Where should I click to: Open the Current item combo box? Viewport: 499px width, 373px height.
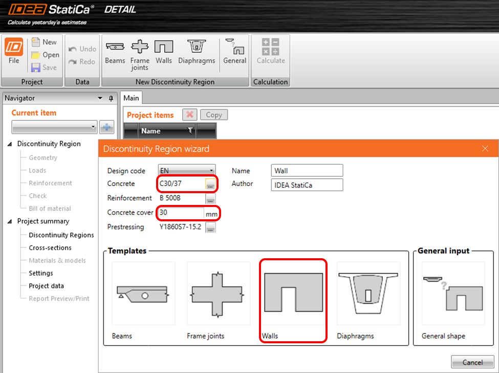pyautogui.click(x=54, y=127)
